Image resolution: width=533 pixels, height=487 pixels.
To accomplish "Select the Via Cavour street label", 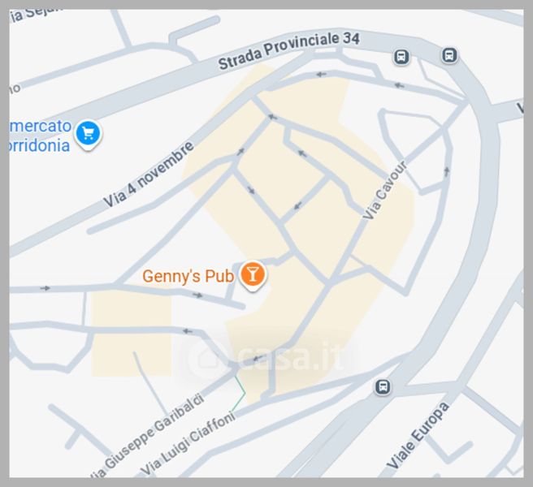I will click(x=384, y=189).
